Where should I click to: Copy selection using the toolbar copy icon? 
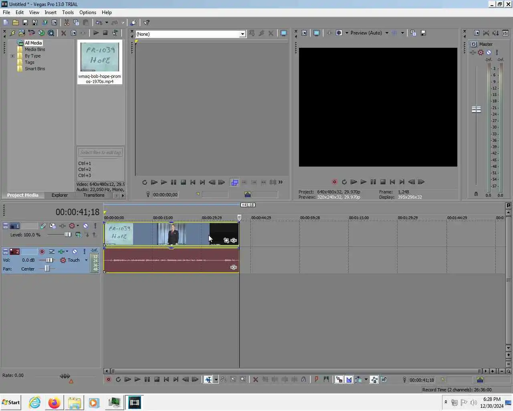(76, 22)
